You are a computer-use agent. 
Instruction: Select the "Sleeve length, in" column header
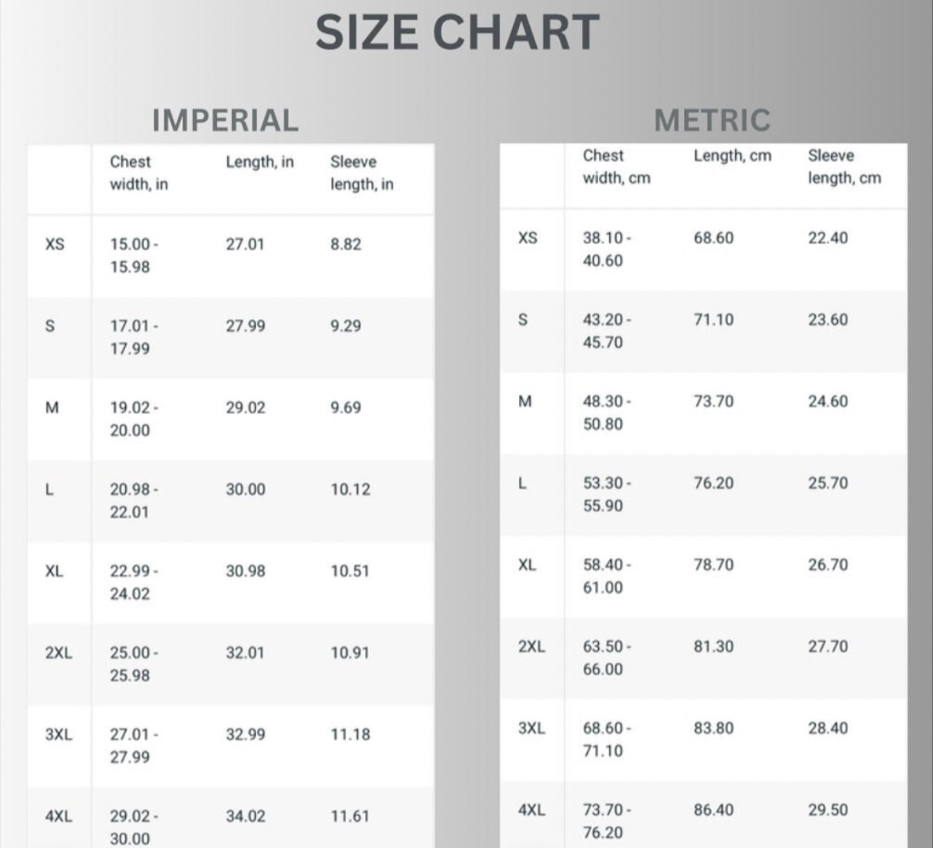(x=361, y=173)
